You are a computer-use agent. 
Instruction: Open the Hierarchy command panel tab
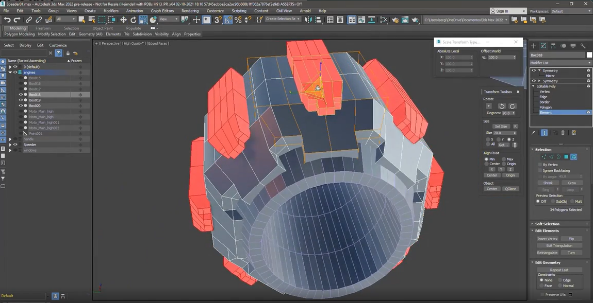point(553,46)
